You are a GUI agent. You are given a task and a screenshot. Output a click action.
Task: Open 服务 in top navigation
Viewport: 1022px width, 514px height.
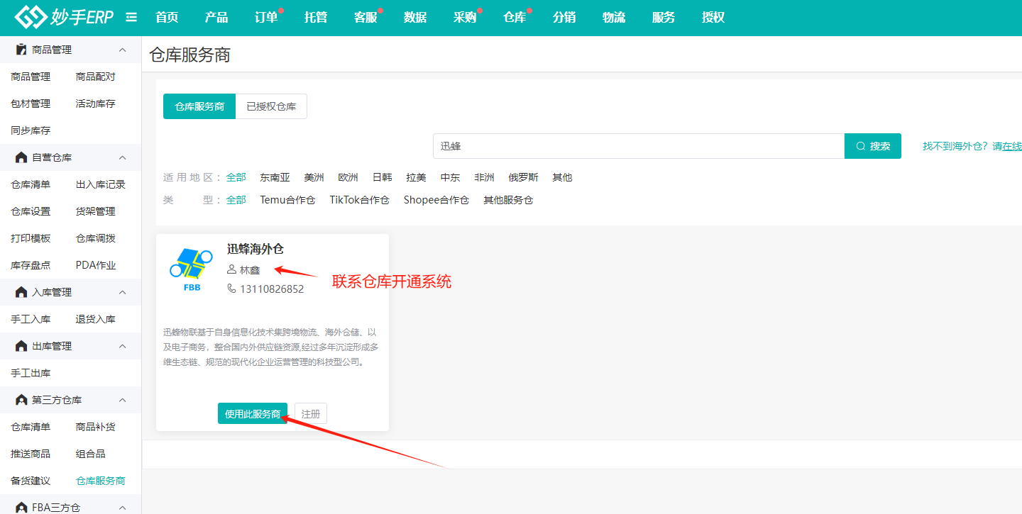click(664, 18)
